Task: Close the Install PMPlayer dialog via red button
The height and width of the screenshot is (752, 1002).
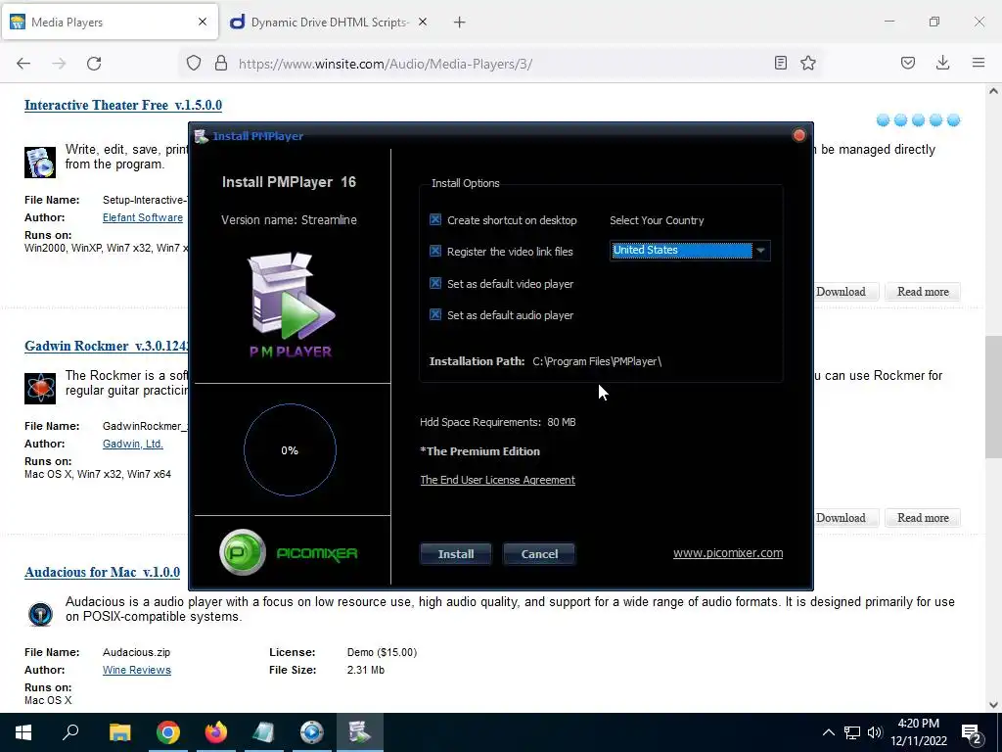Action: [798, 135]
